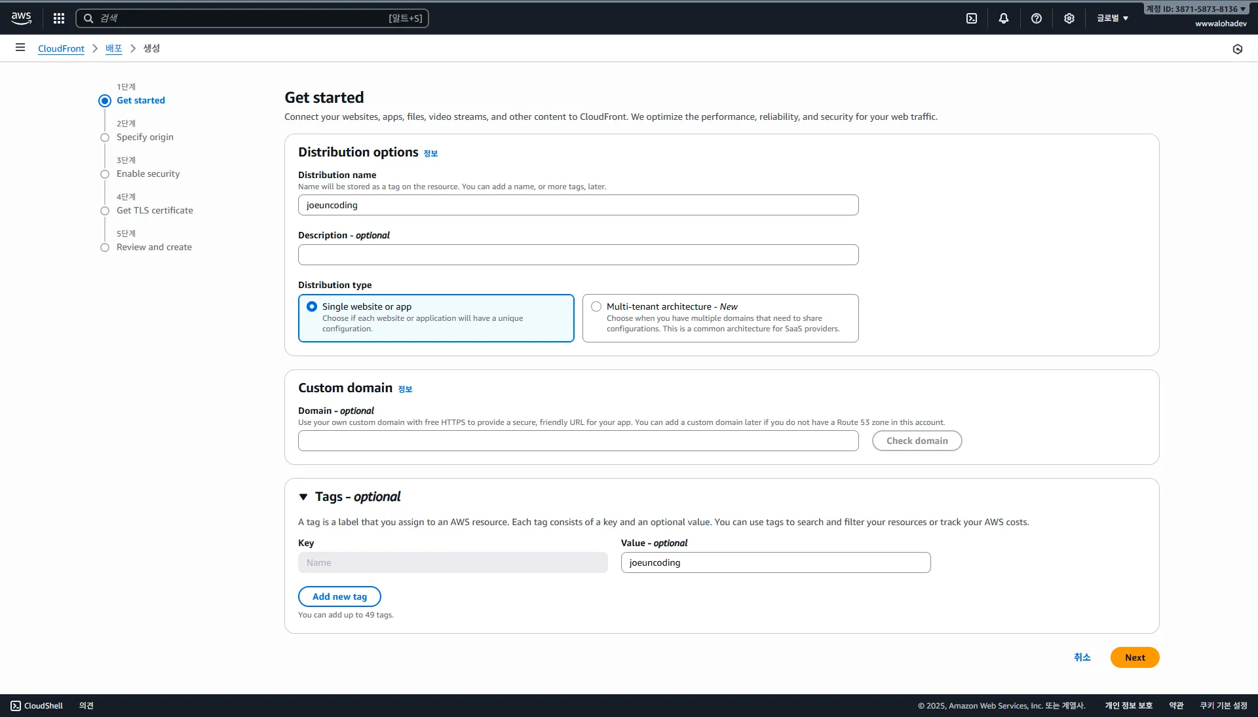Click the Next button
Viewport: 1258px width, 717px height.
click(1134, 657)
